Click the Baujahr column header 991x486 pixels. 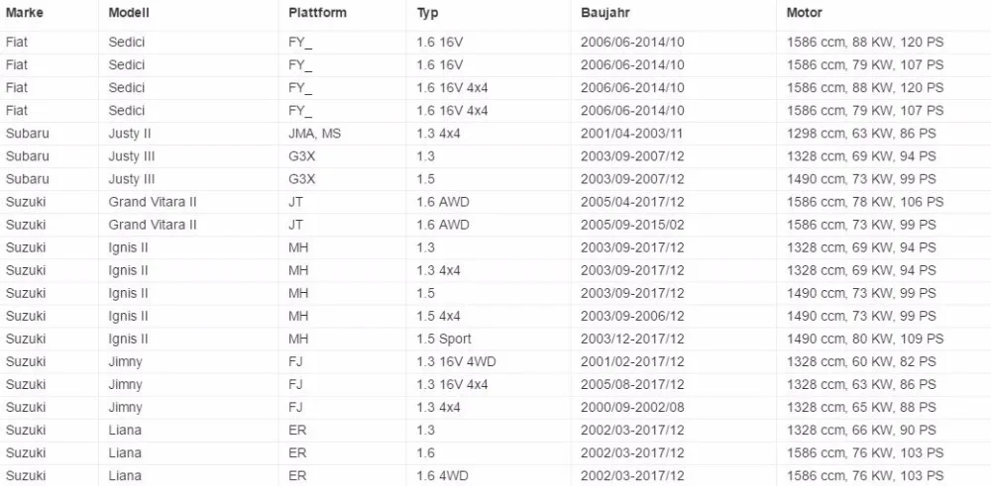(606, 13)
